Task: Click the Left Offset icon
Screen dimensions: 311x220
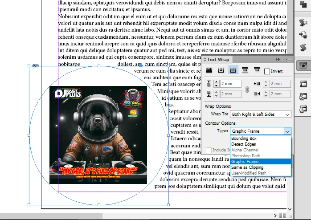Action: 257,84
